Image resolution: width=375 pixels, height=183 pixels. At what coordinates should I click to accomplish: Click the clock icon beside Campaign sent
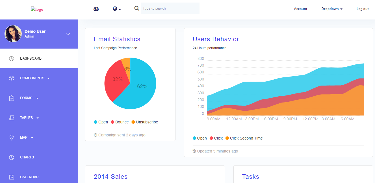96,135
